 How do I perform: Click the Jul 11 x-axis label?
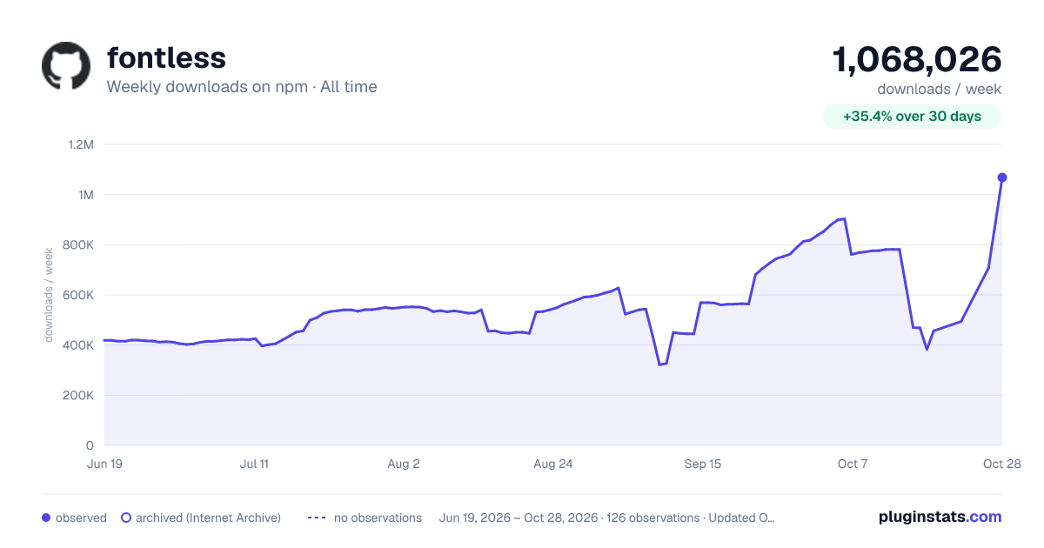[254, 464]
